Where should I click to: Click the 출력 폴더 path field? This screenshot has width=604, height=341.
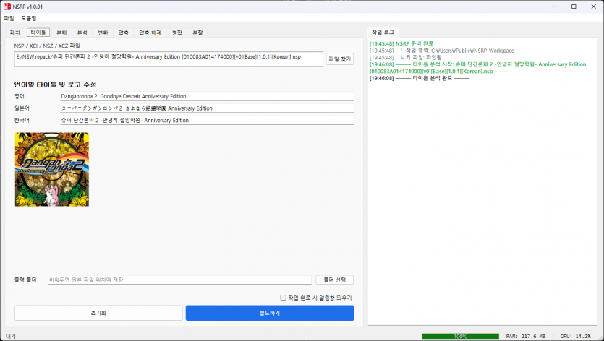pos(179,280)
